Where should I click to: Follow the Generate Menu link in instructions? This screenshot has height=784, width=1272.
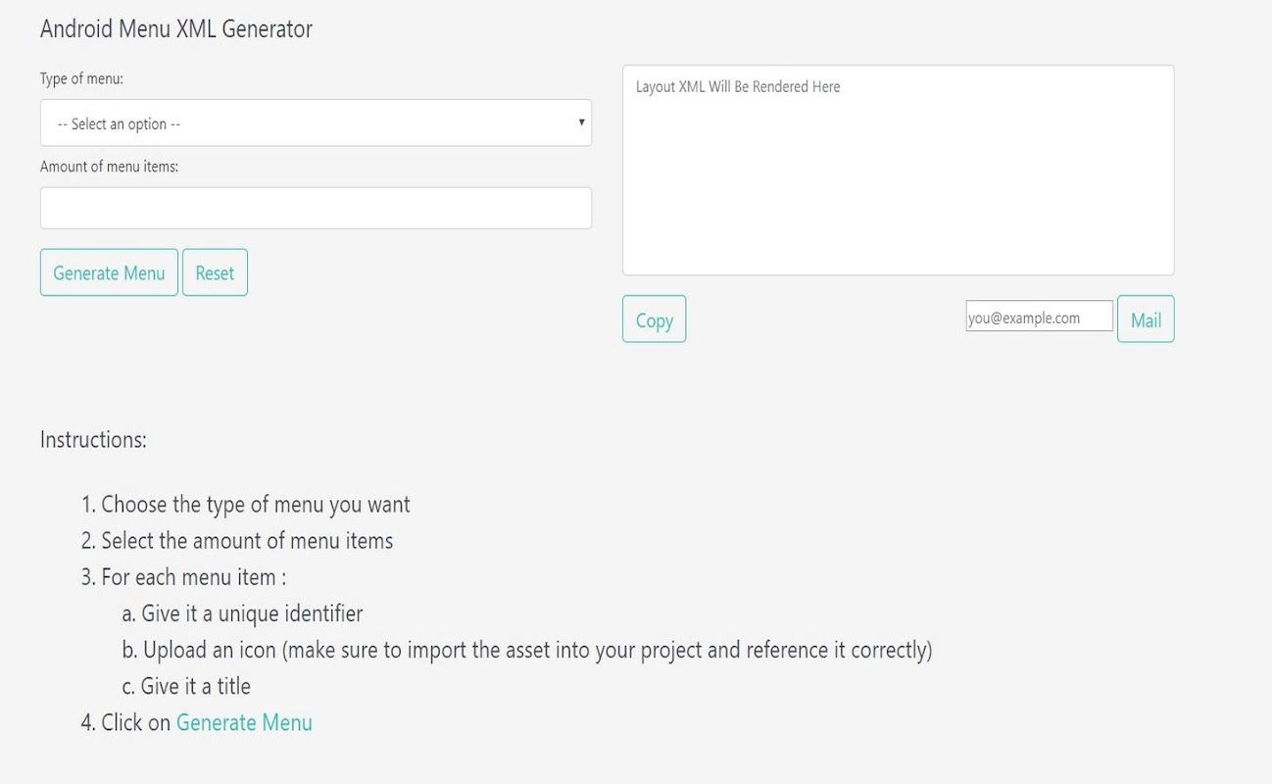(244, 723)
